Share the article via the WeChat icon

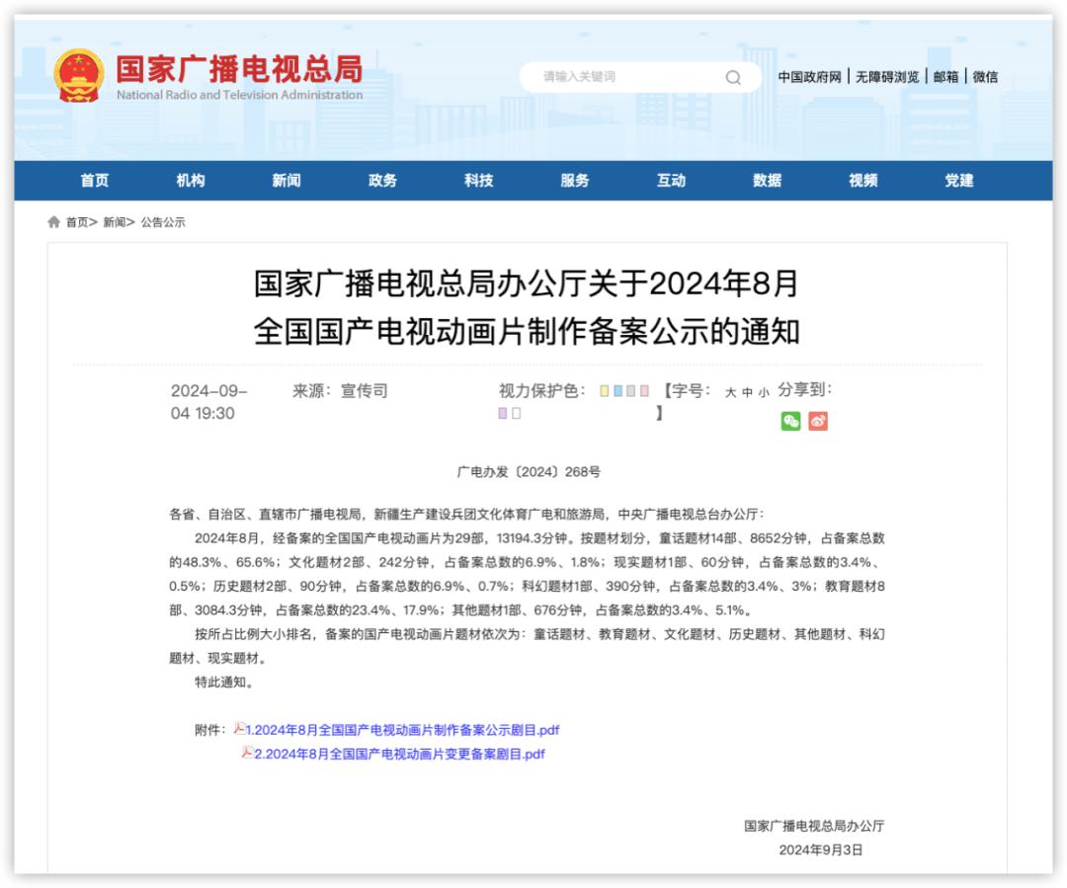point(789,422)
